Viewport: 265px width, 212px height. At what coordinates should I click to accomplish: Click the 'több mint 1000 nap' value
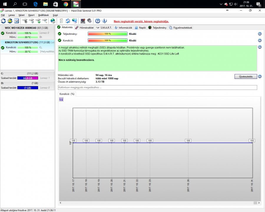point(107,78)
